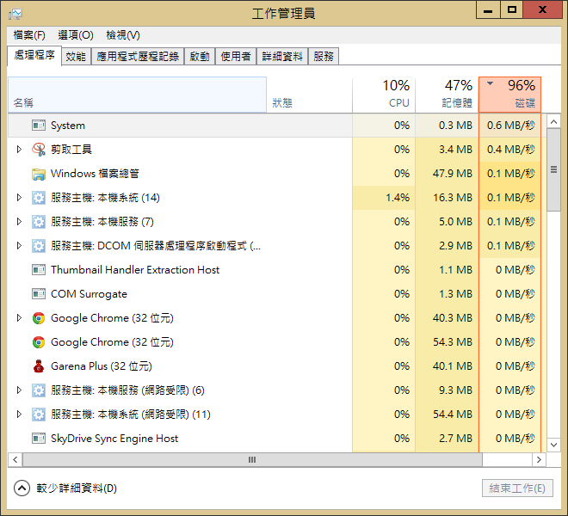Click the Task Manager title bar icon
568x516 pixels.
15,14
